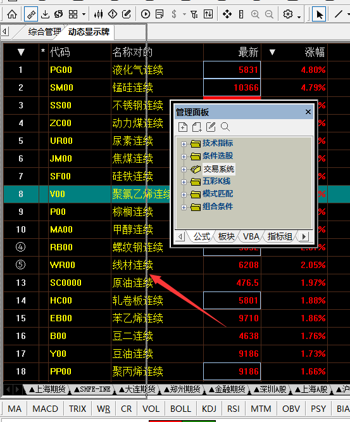
Task: Switch to the 综合管理 tab
Action: pyautogui.click(x=44, y=32)
